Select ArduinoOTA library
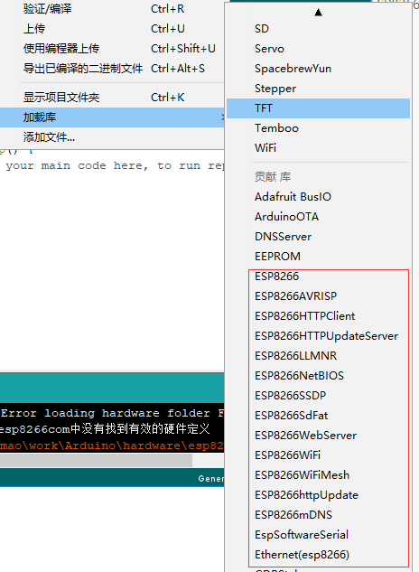 (319, 217)
